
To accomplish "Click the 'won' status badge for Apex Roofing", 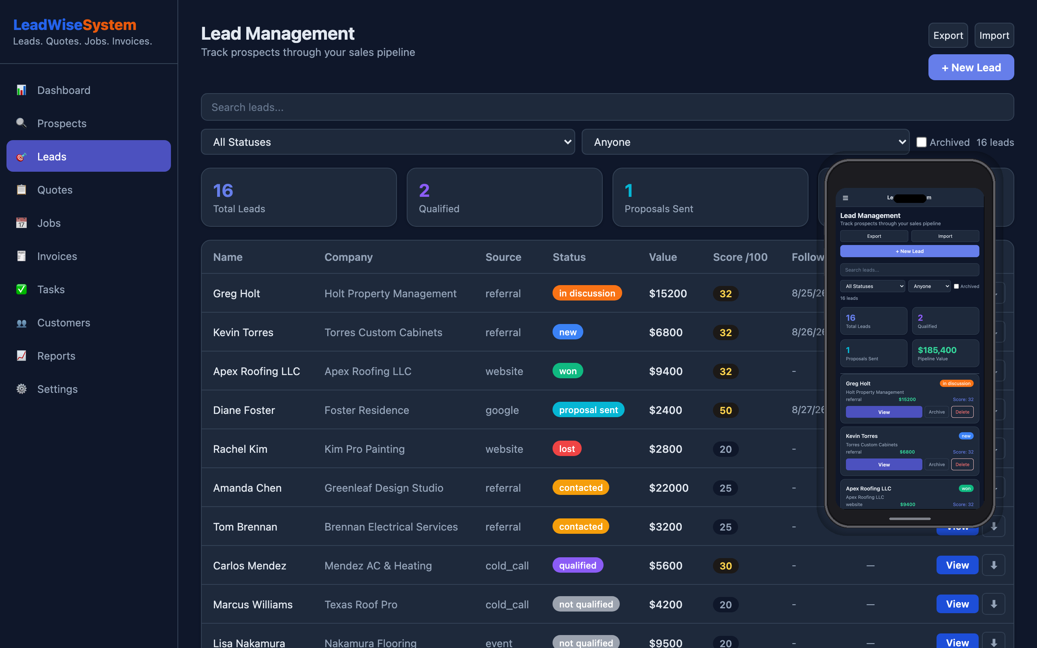I will pyautogui.click(x=568, y=371).
